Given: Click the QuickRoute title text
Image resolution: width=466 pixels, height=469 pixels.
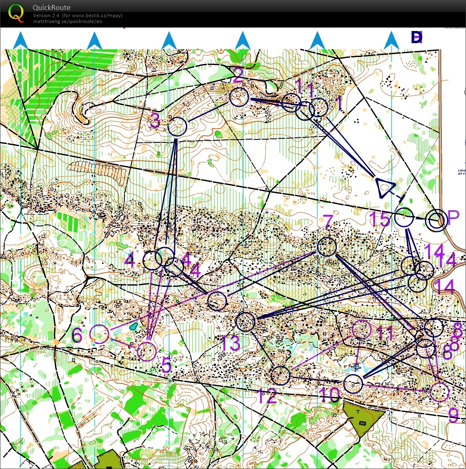Looking at the screenshot, I should point(51,8).
